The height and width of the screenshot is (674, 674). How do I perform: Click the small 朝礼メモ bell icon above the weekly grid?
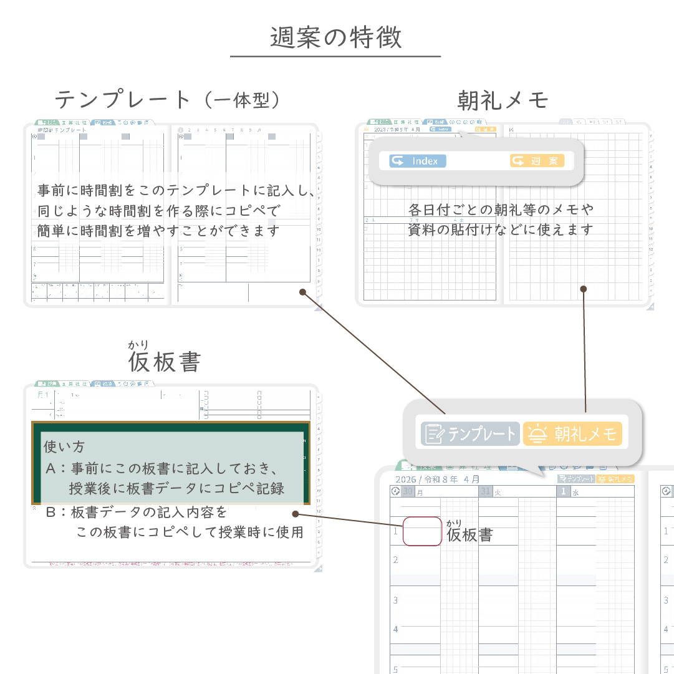[615, 479]
